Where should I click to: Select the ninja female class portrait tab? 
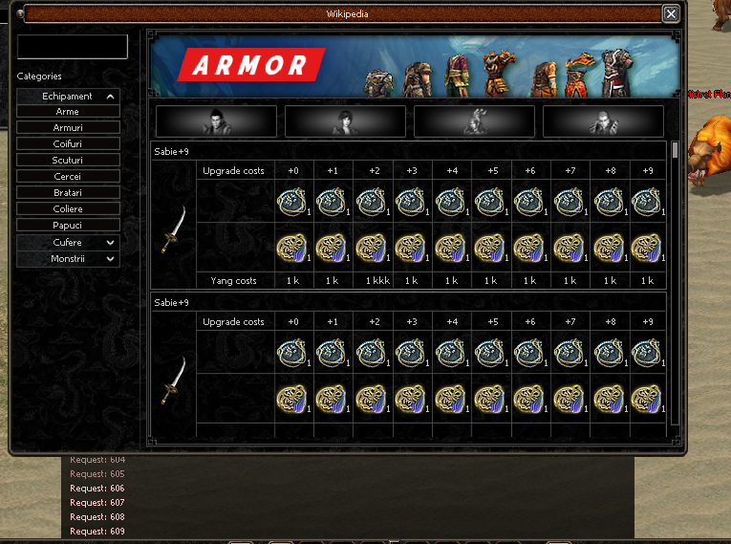tap(345, 121)
